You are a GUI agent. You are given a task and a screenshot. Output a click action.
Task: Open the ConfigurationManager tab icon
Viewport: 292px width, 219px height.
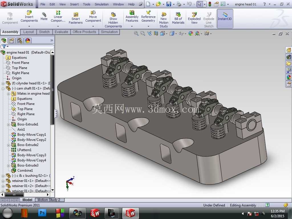coord(20,40)
